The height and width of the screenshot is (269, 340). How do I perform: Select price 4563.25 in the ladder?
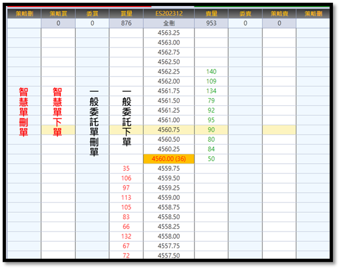[x=169, y=33]
